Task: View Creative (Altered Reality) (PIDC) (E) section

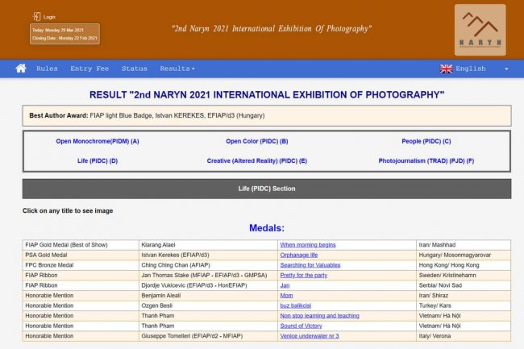Action: 256,160
